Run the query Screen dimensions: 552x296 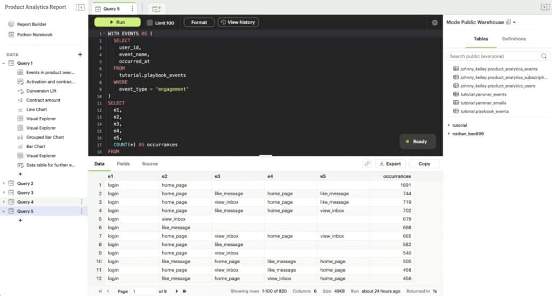(x=117, y=22)
